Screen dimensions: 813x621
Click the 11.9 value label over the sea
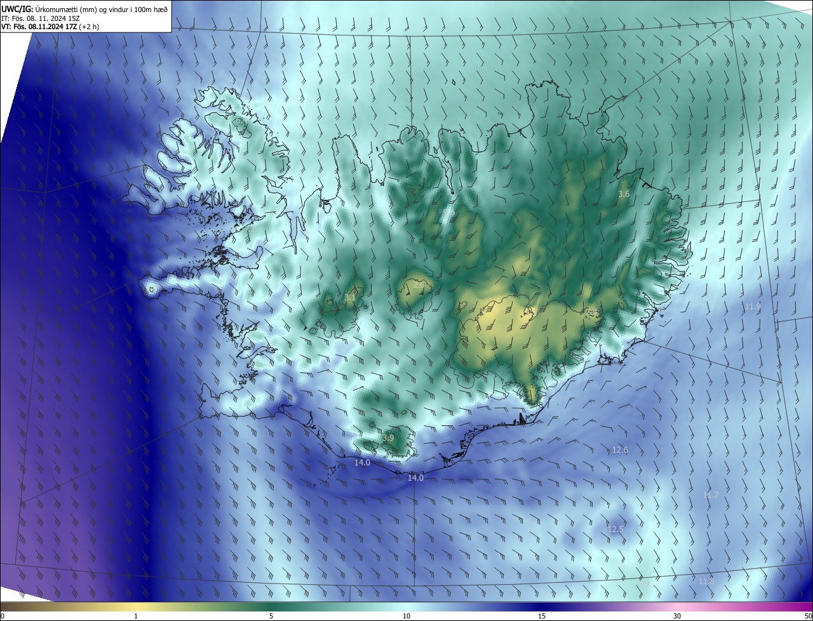[x=753, y=307]
